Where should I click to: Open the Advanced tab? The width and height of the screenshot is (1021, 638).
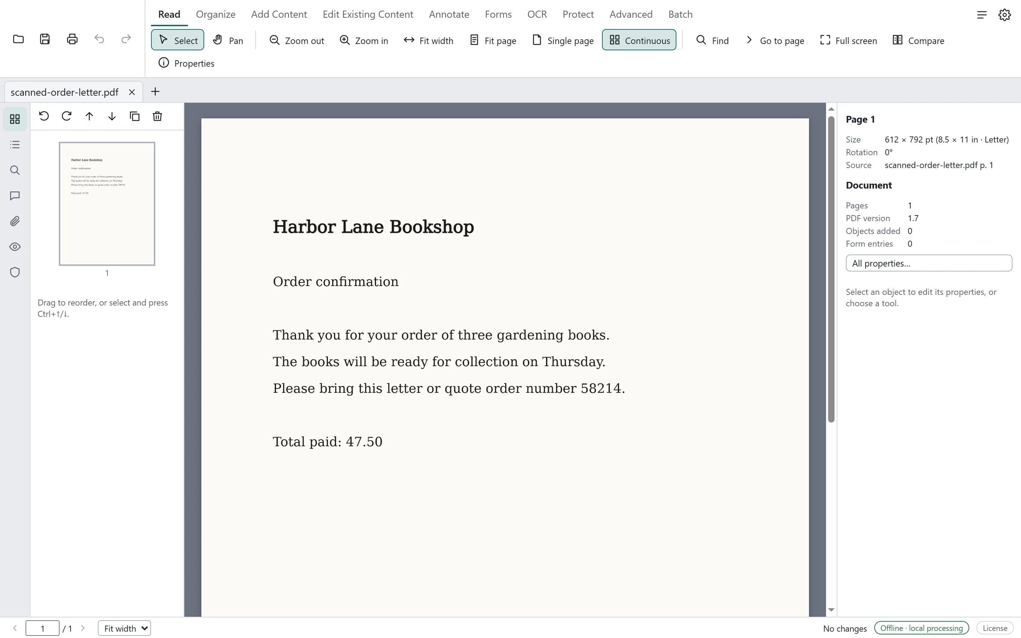[x=631, y=14]
